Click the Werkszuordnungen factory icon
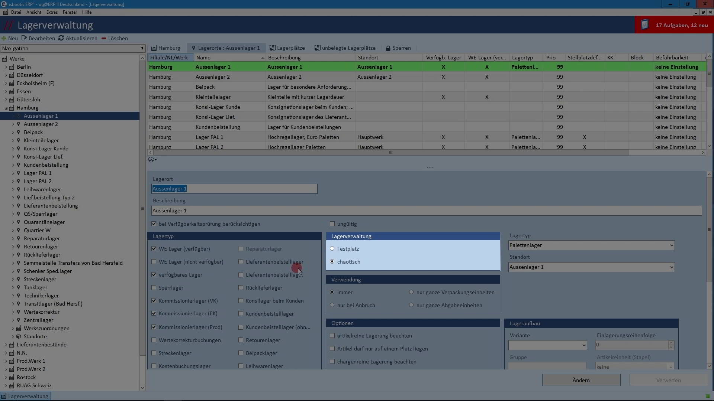Image resolution: width=714 pixels, height=401 pixels. (19, 328)
